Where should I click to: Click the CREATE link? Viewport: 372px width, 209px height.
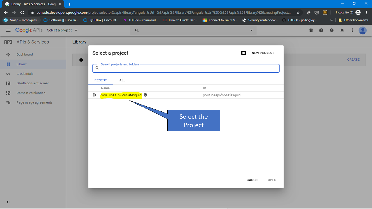pos(353,60)
